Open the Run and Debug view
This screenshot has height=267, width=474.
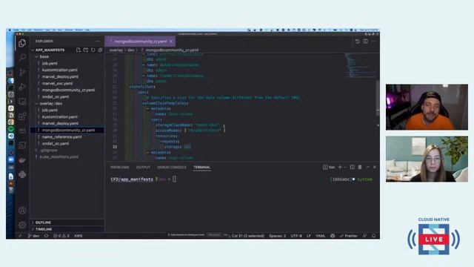[x=22, y=87]
